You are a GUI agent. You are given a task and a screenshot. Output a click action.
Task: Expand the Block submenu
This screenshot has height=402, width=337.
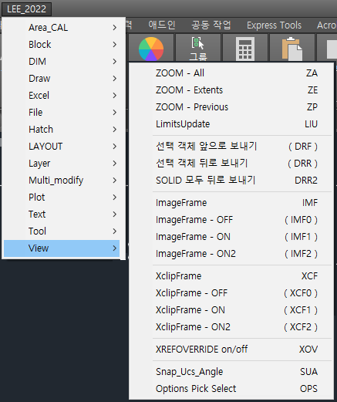(62, 45)
